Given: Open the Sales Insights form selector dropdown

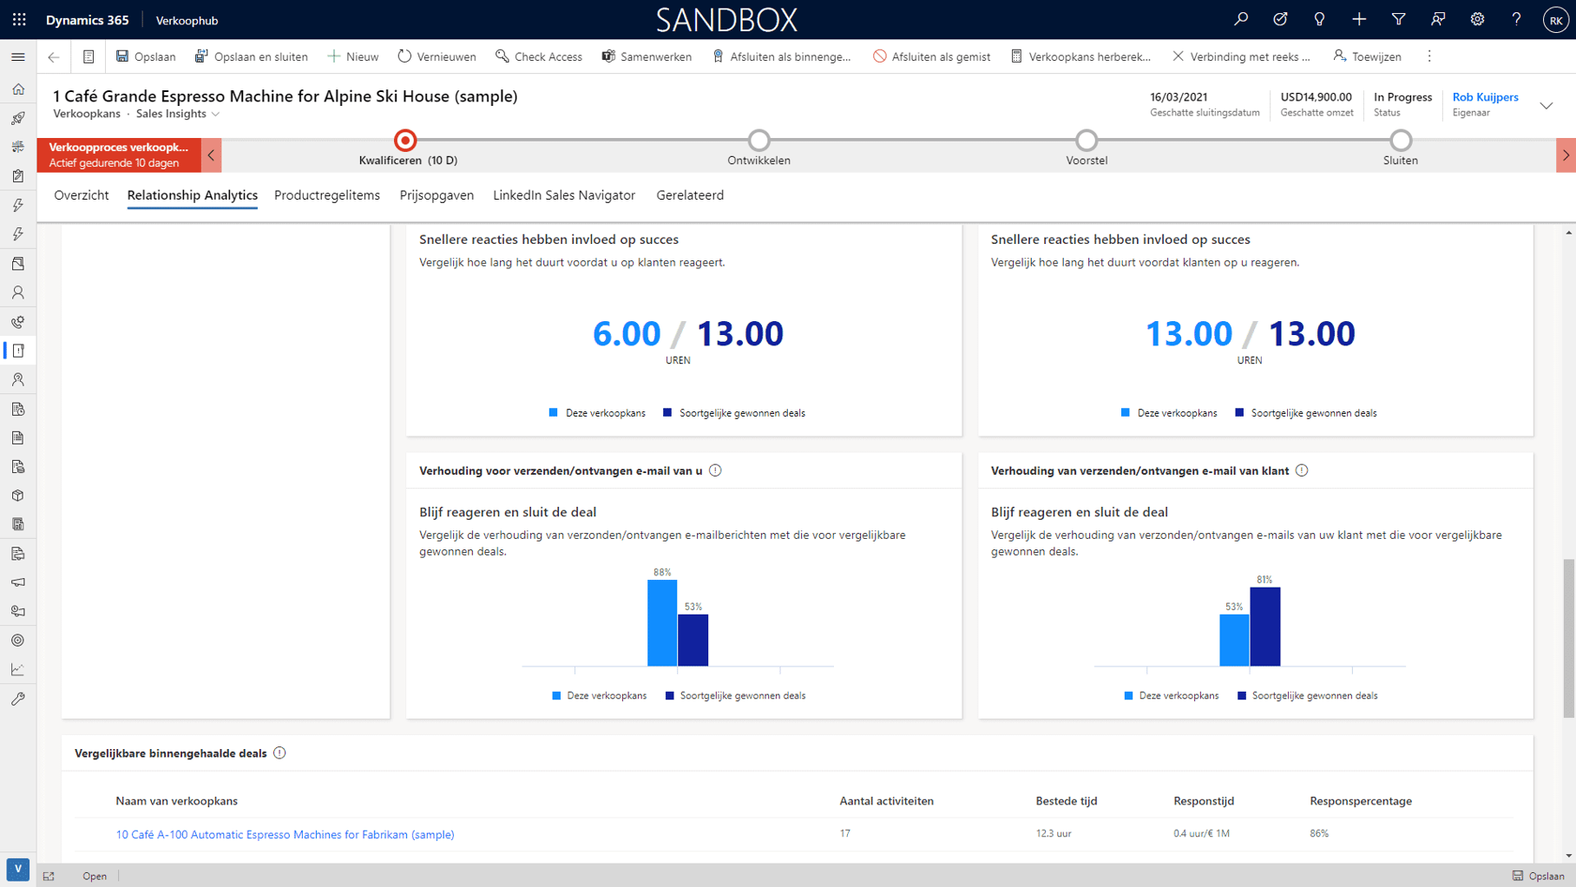Looking at the screenshot, I should (x=178, y=114).
